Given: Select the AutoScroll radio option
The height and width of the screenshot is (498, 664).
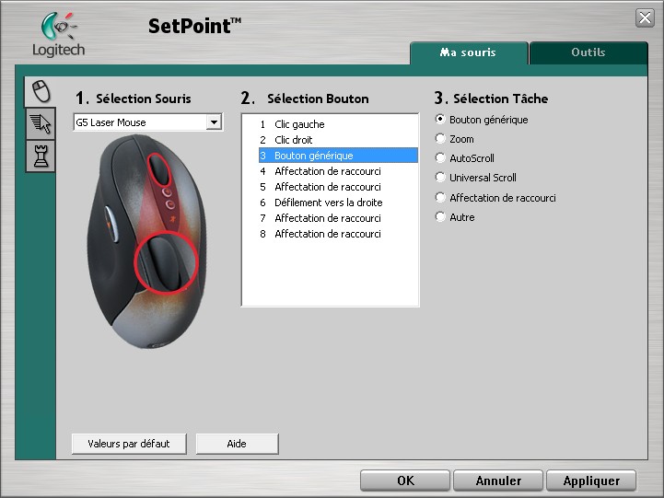Looking at the screenshot, I should [x=465, y=158].
